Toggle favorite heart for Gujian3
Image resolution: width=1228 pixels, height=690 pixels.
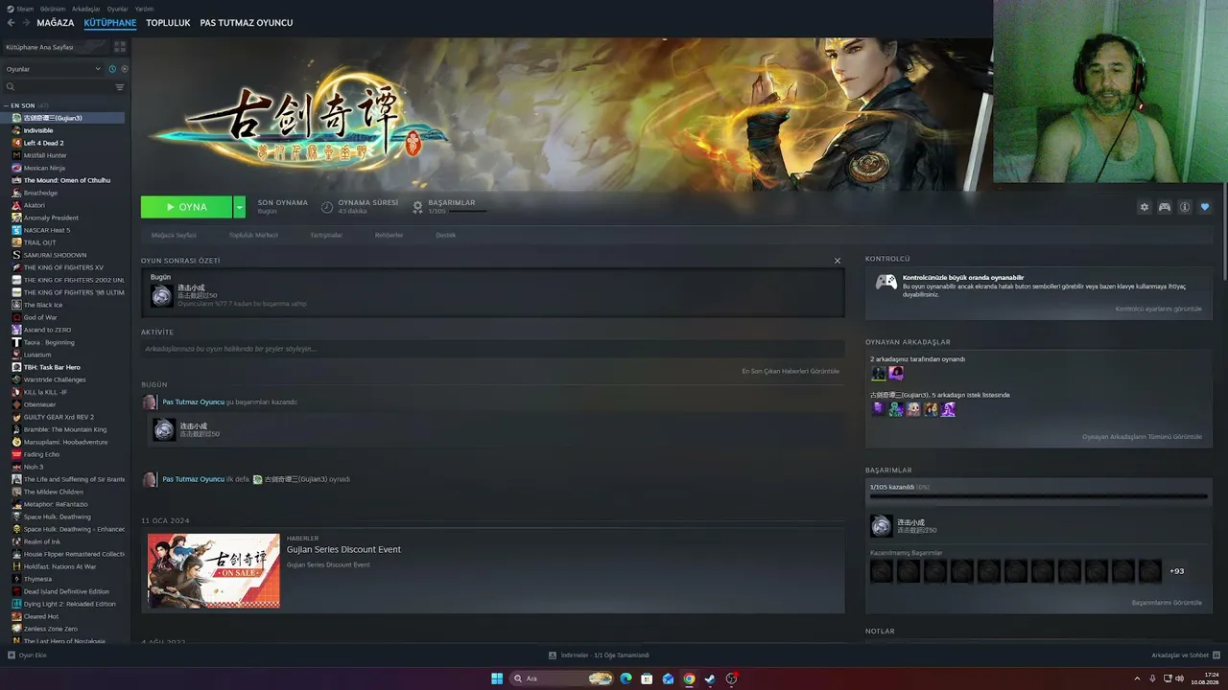(x=1205, y=207)
